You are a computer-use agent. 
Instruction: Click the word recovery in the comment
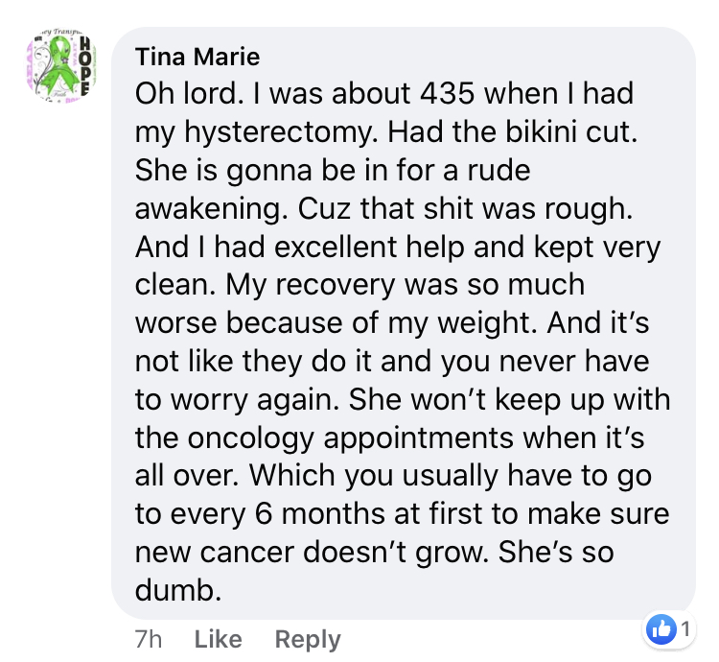335,286
